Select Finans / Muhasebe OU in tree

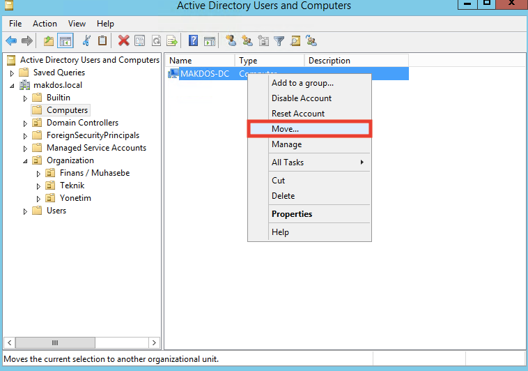(x=95, y=173)
